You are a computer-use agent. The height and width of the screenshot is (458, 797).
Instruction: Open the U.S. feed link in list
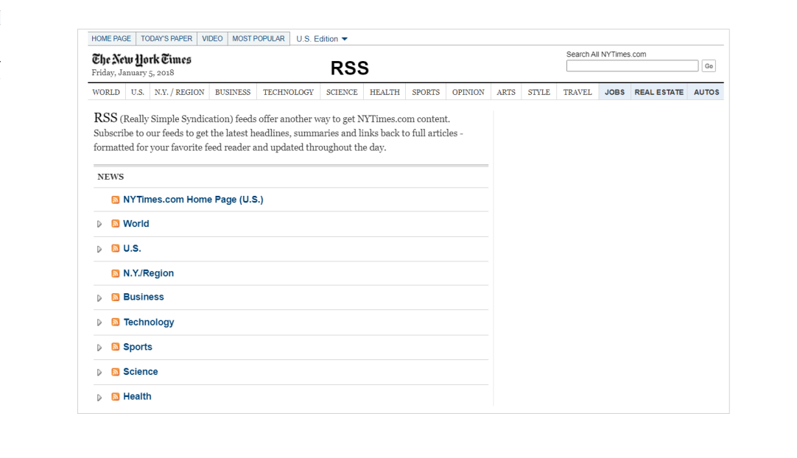click(132, 249)
